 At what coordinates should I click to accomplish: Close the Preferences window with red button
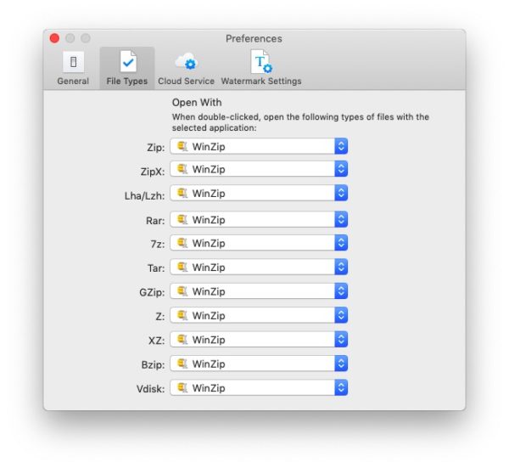[x=54, y=38]
